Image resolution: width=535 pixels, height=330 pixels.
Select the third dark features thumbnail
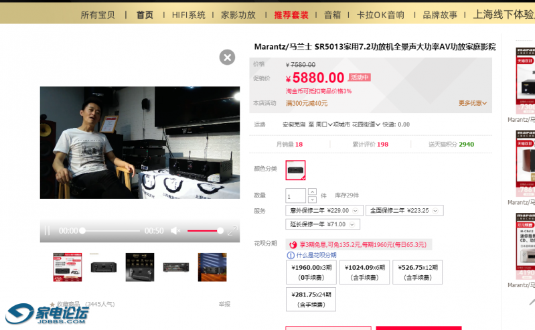(x=140, y=267)
